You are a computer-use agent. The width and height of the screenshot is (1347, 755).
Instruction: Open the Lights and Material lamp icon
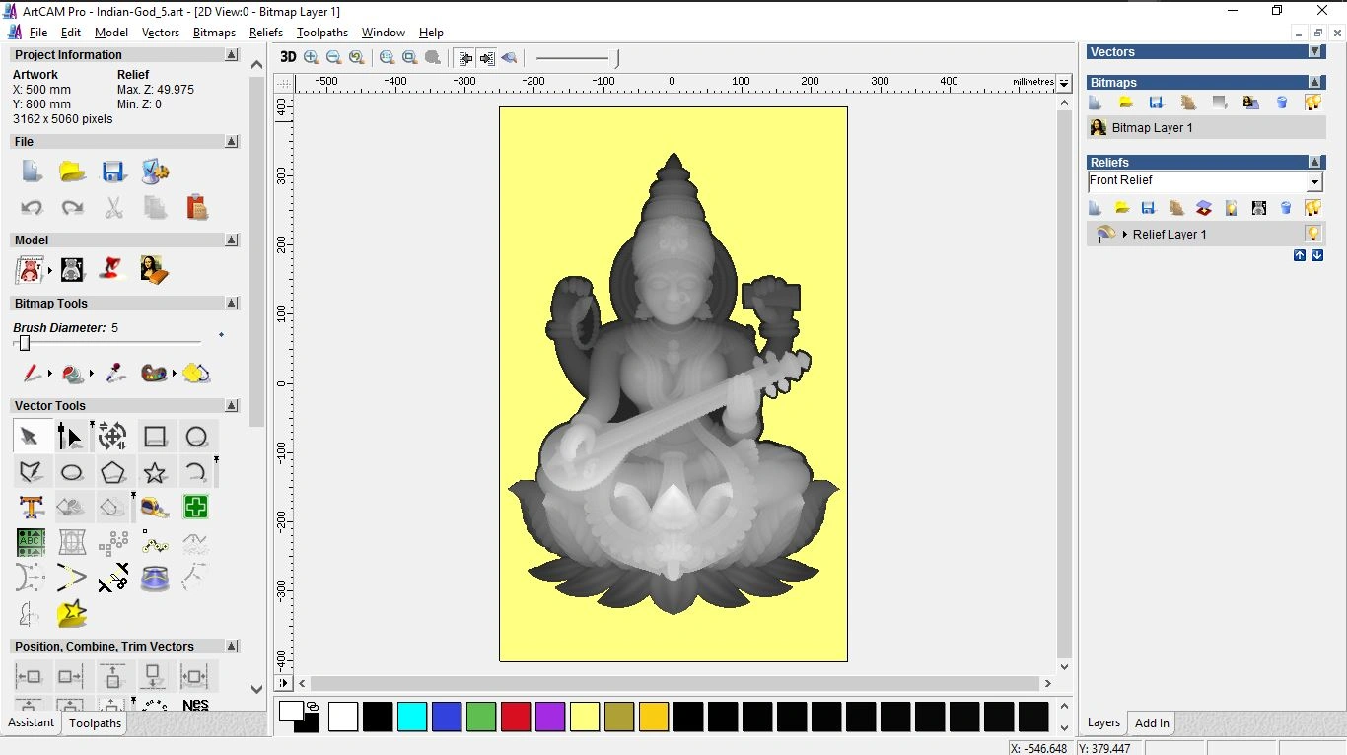pyautogui.click(x=112, y=269)
